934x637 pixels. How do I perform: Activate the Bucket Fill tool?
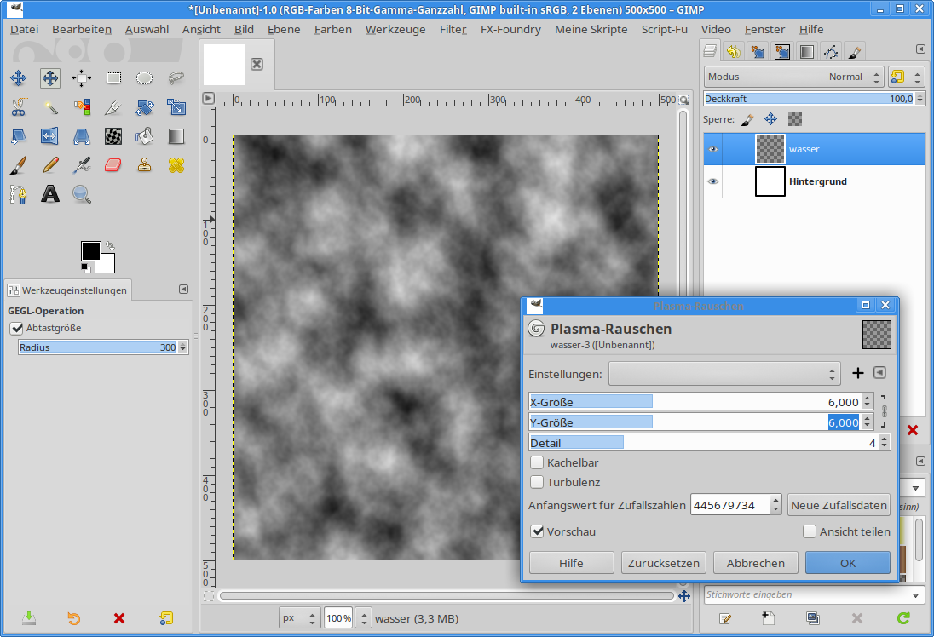point(145,136)
